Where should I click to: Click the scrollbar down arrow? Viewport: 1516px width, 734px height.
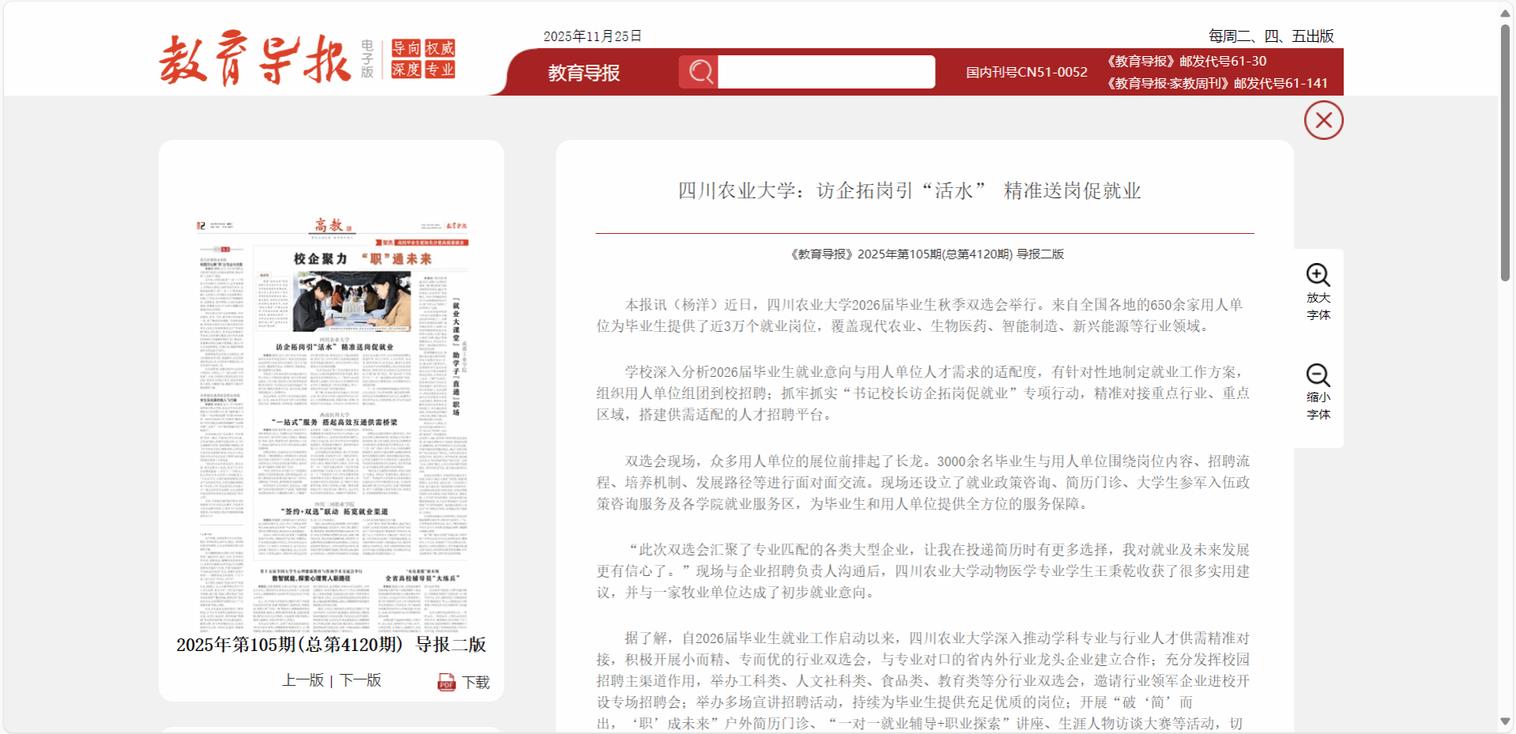pos(1505,721)
